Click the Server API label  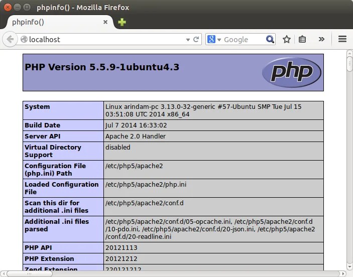coord(43,136)
